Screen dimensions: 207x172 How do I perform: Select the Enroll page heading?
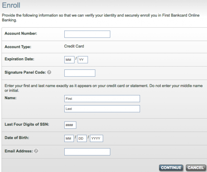(x=11, y=5)
